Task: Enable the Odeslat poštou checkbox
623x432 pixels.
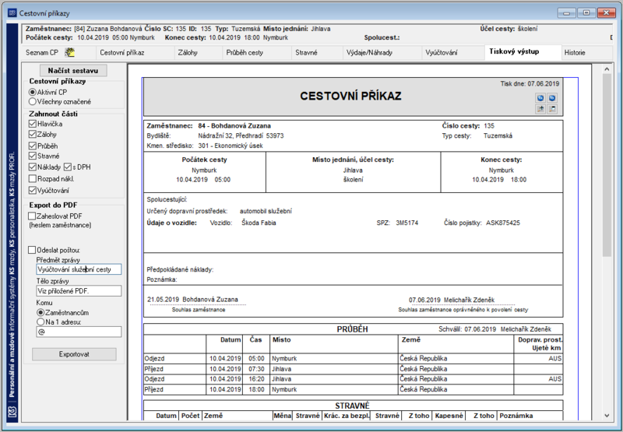Action: click(32, 250)
